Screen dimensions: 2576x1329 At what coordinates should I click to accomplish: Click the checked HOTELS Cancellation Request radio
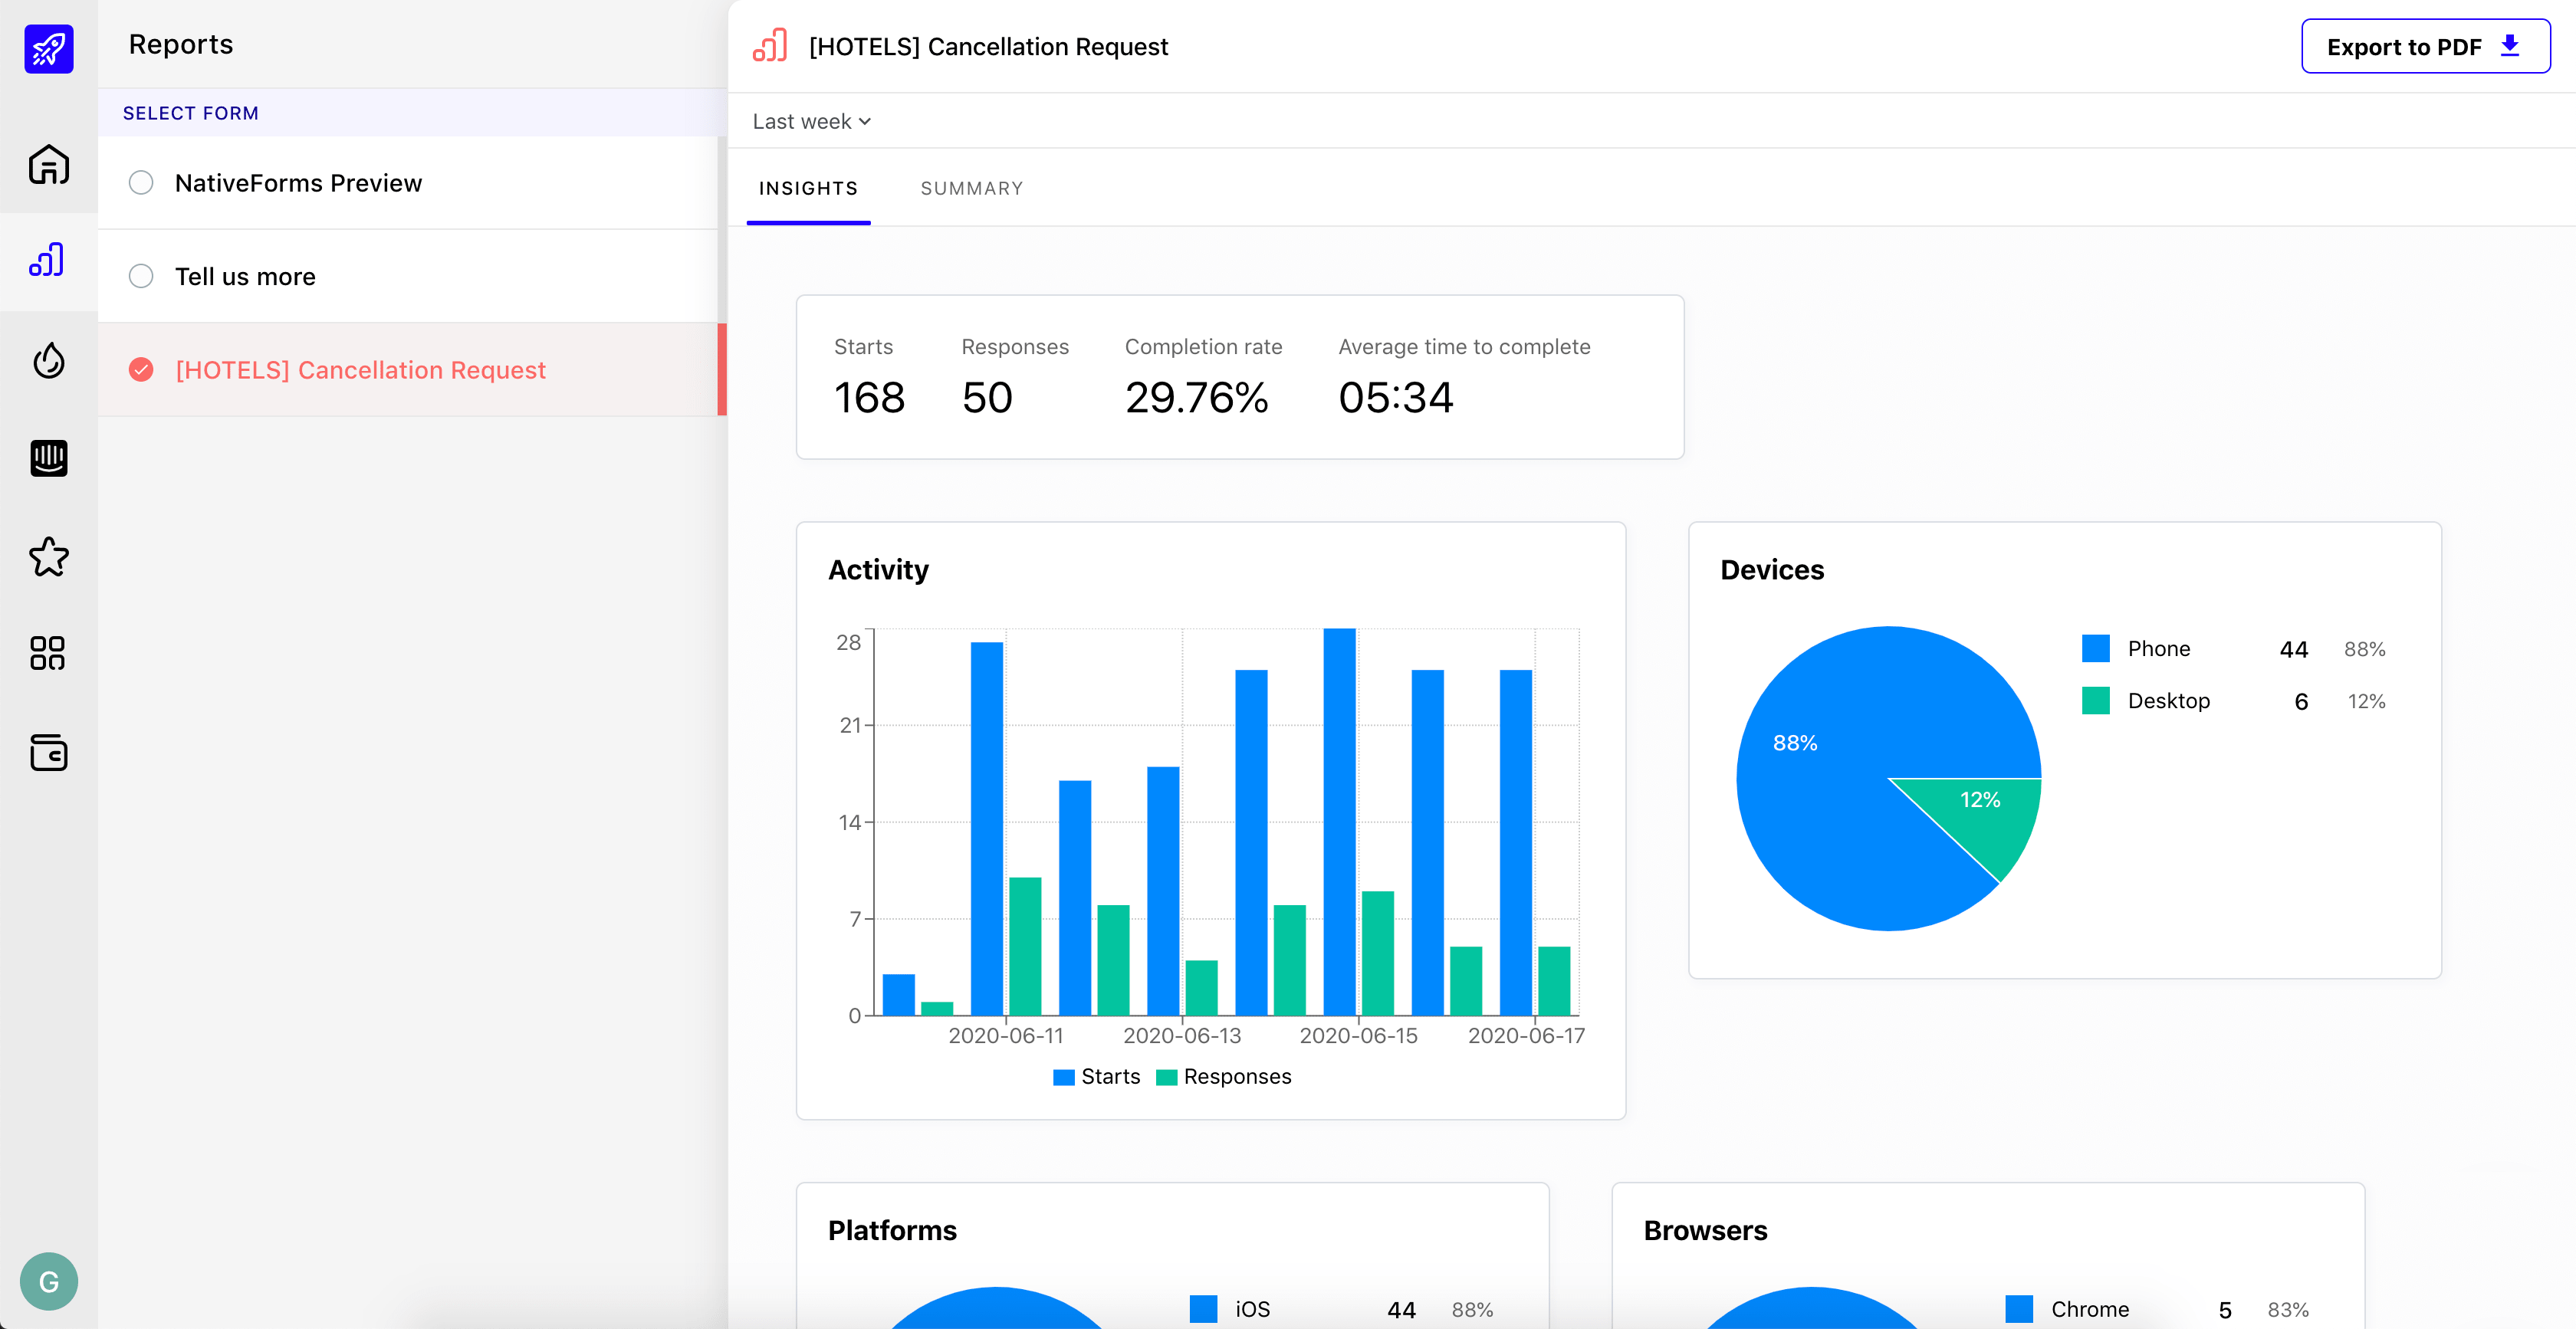point(141,370)
